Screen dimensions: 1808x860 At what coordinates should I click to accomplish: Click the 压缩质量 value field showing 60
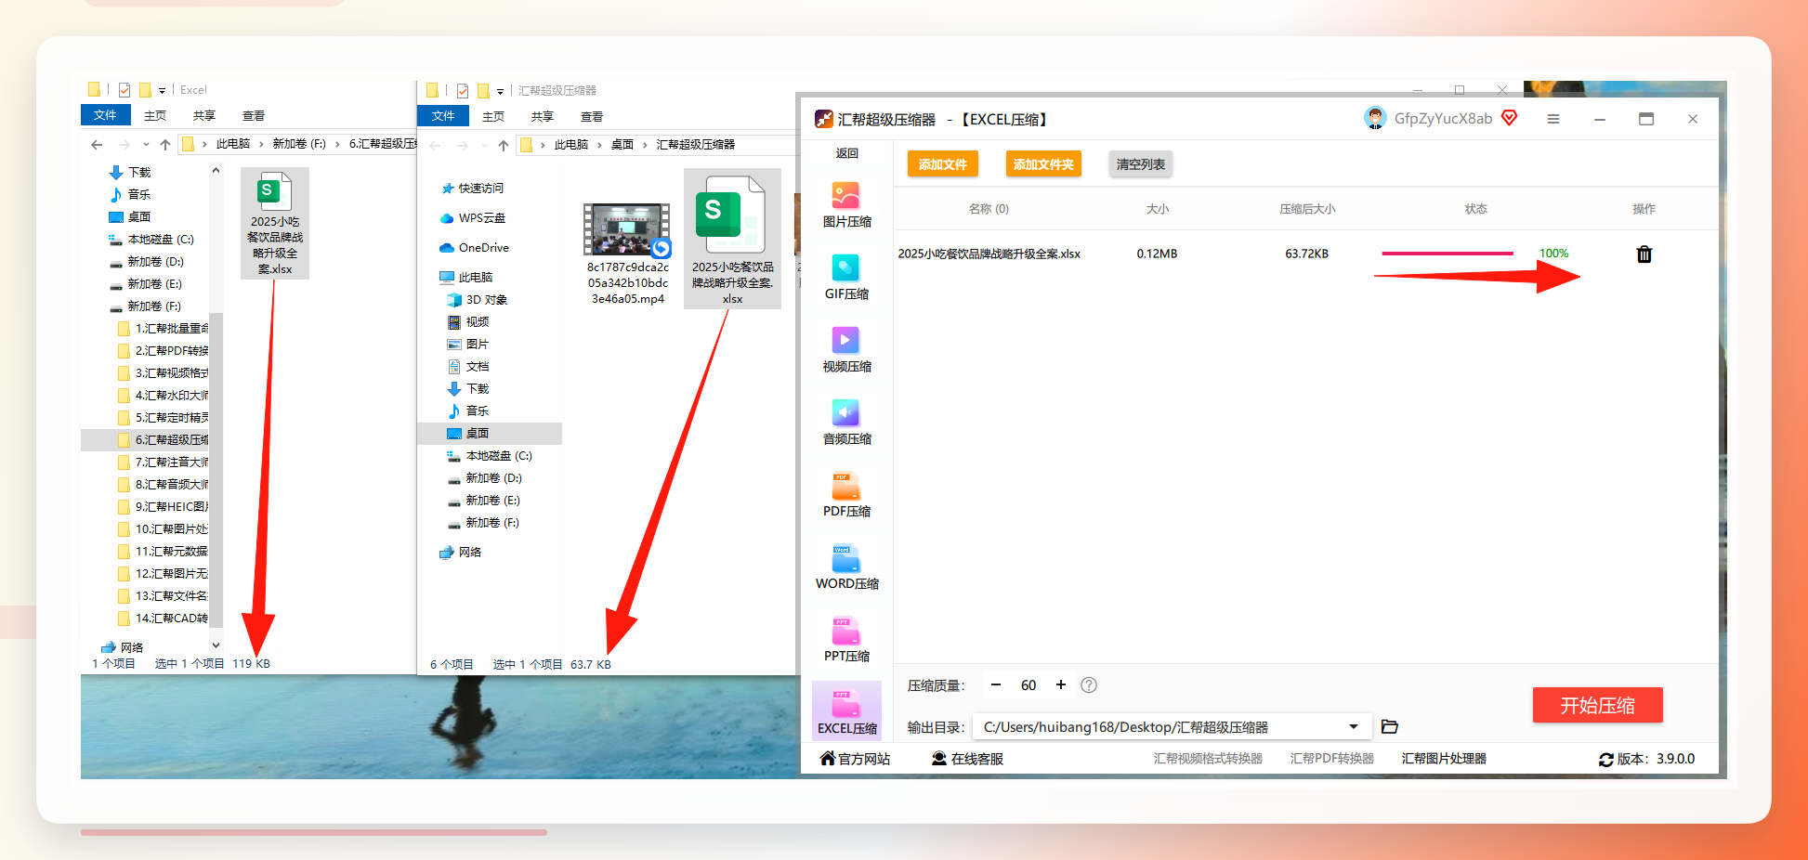(x=1028, y=685)
